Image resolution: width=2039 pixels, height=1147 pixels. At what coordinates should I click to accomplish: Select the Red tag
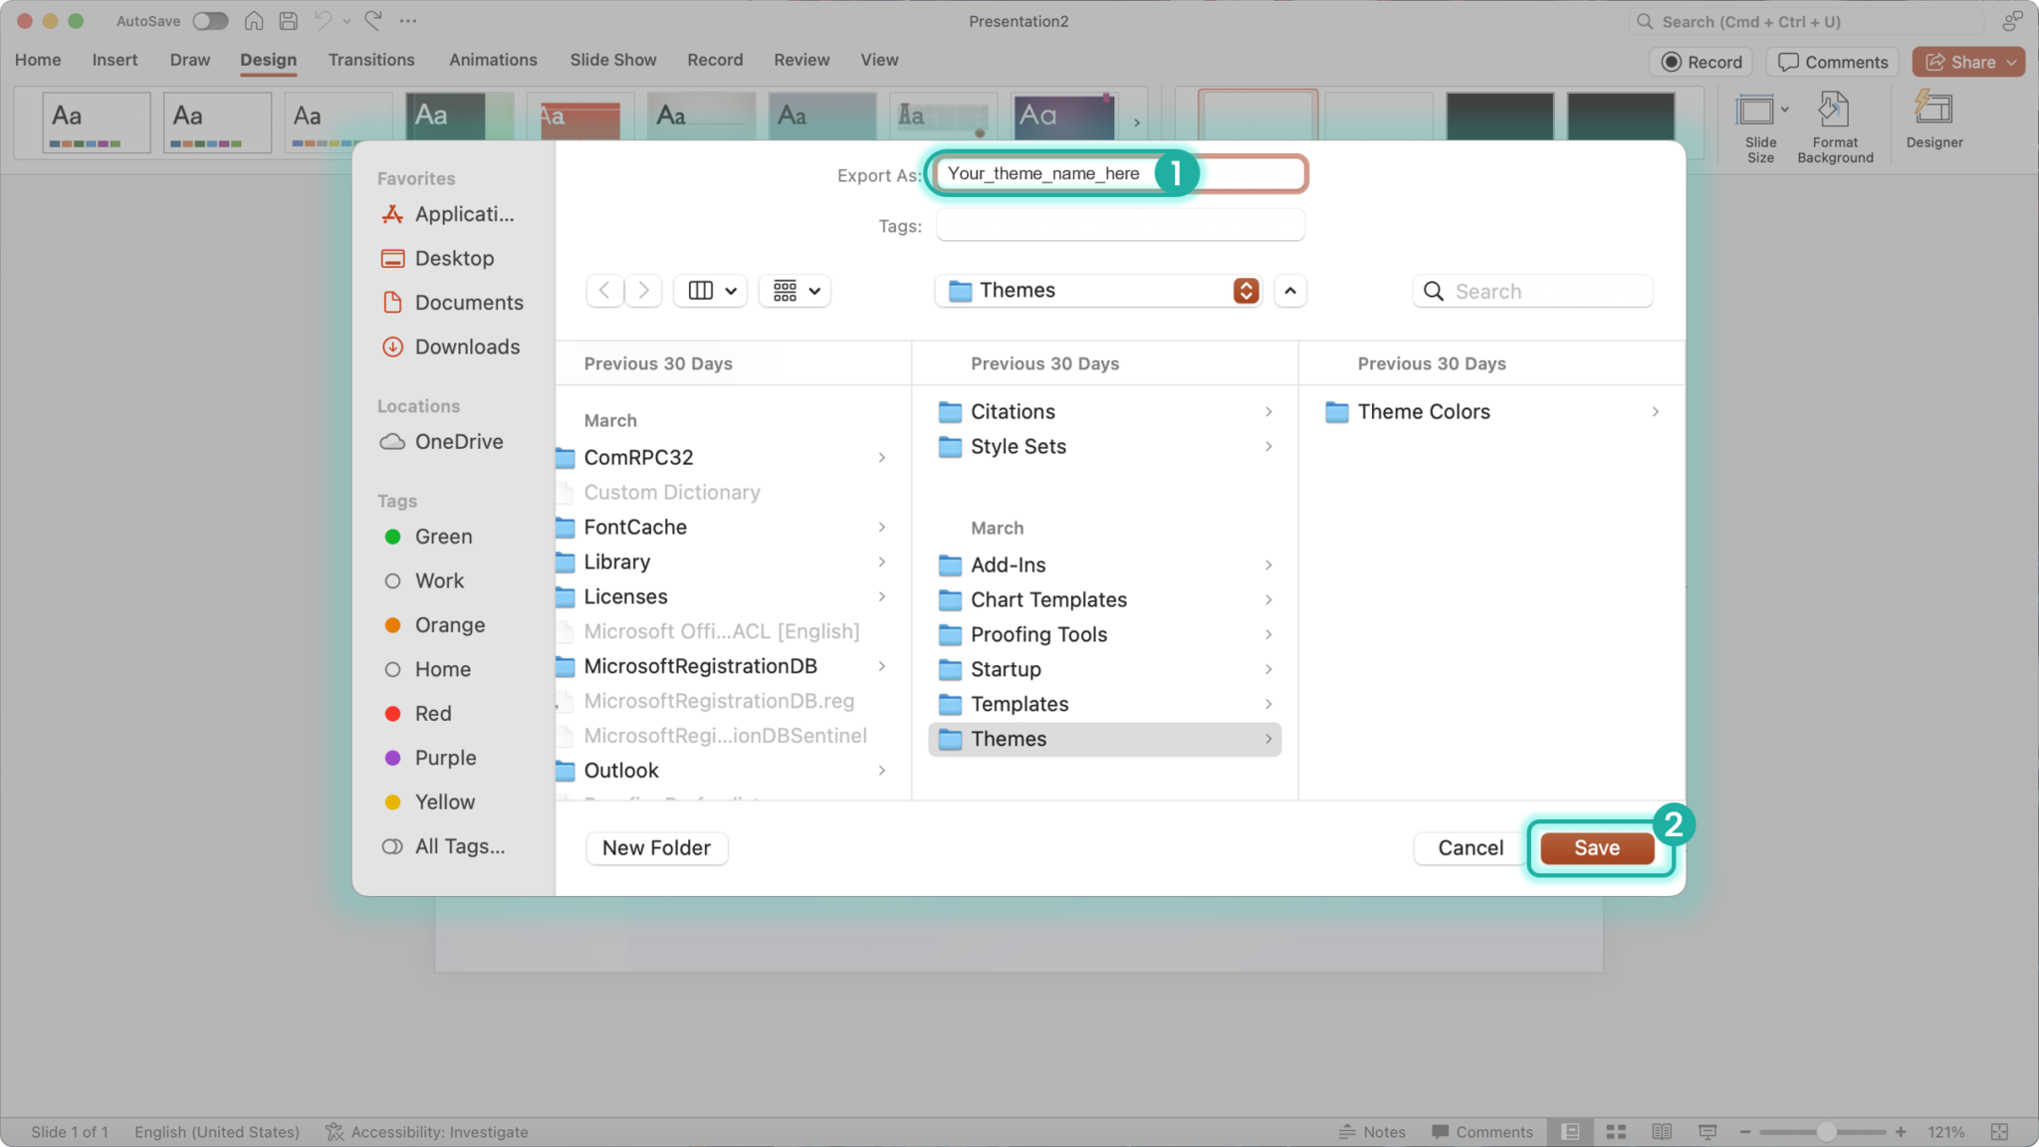click(x=433, y=713)
